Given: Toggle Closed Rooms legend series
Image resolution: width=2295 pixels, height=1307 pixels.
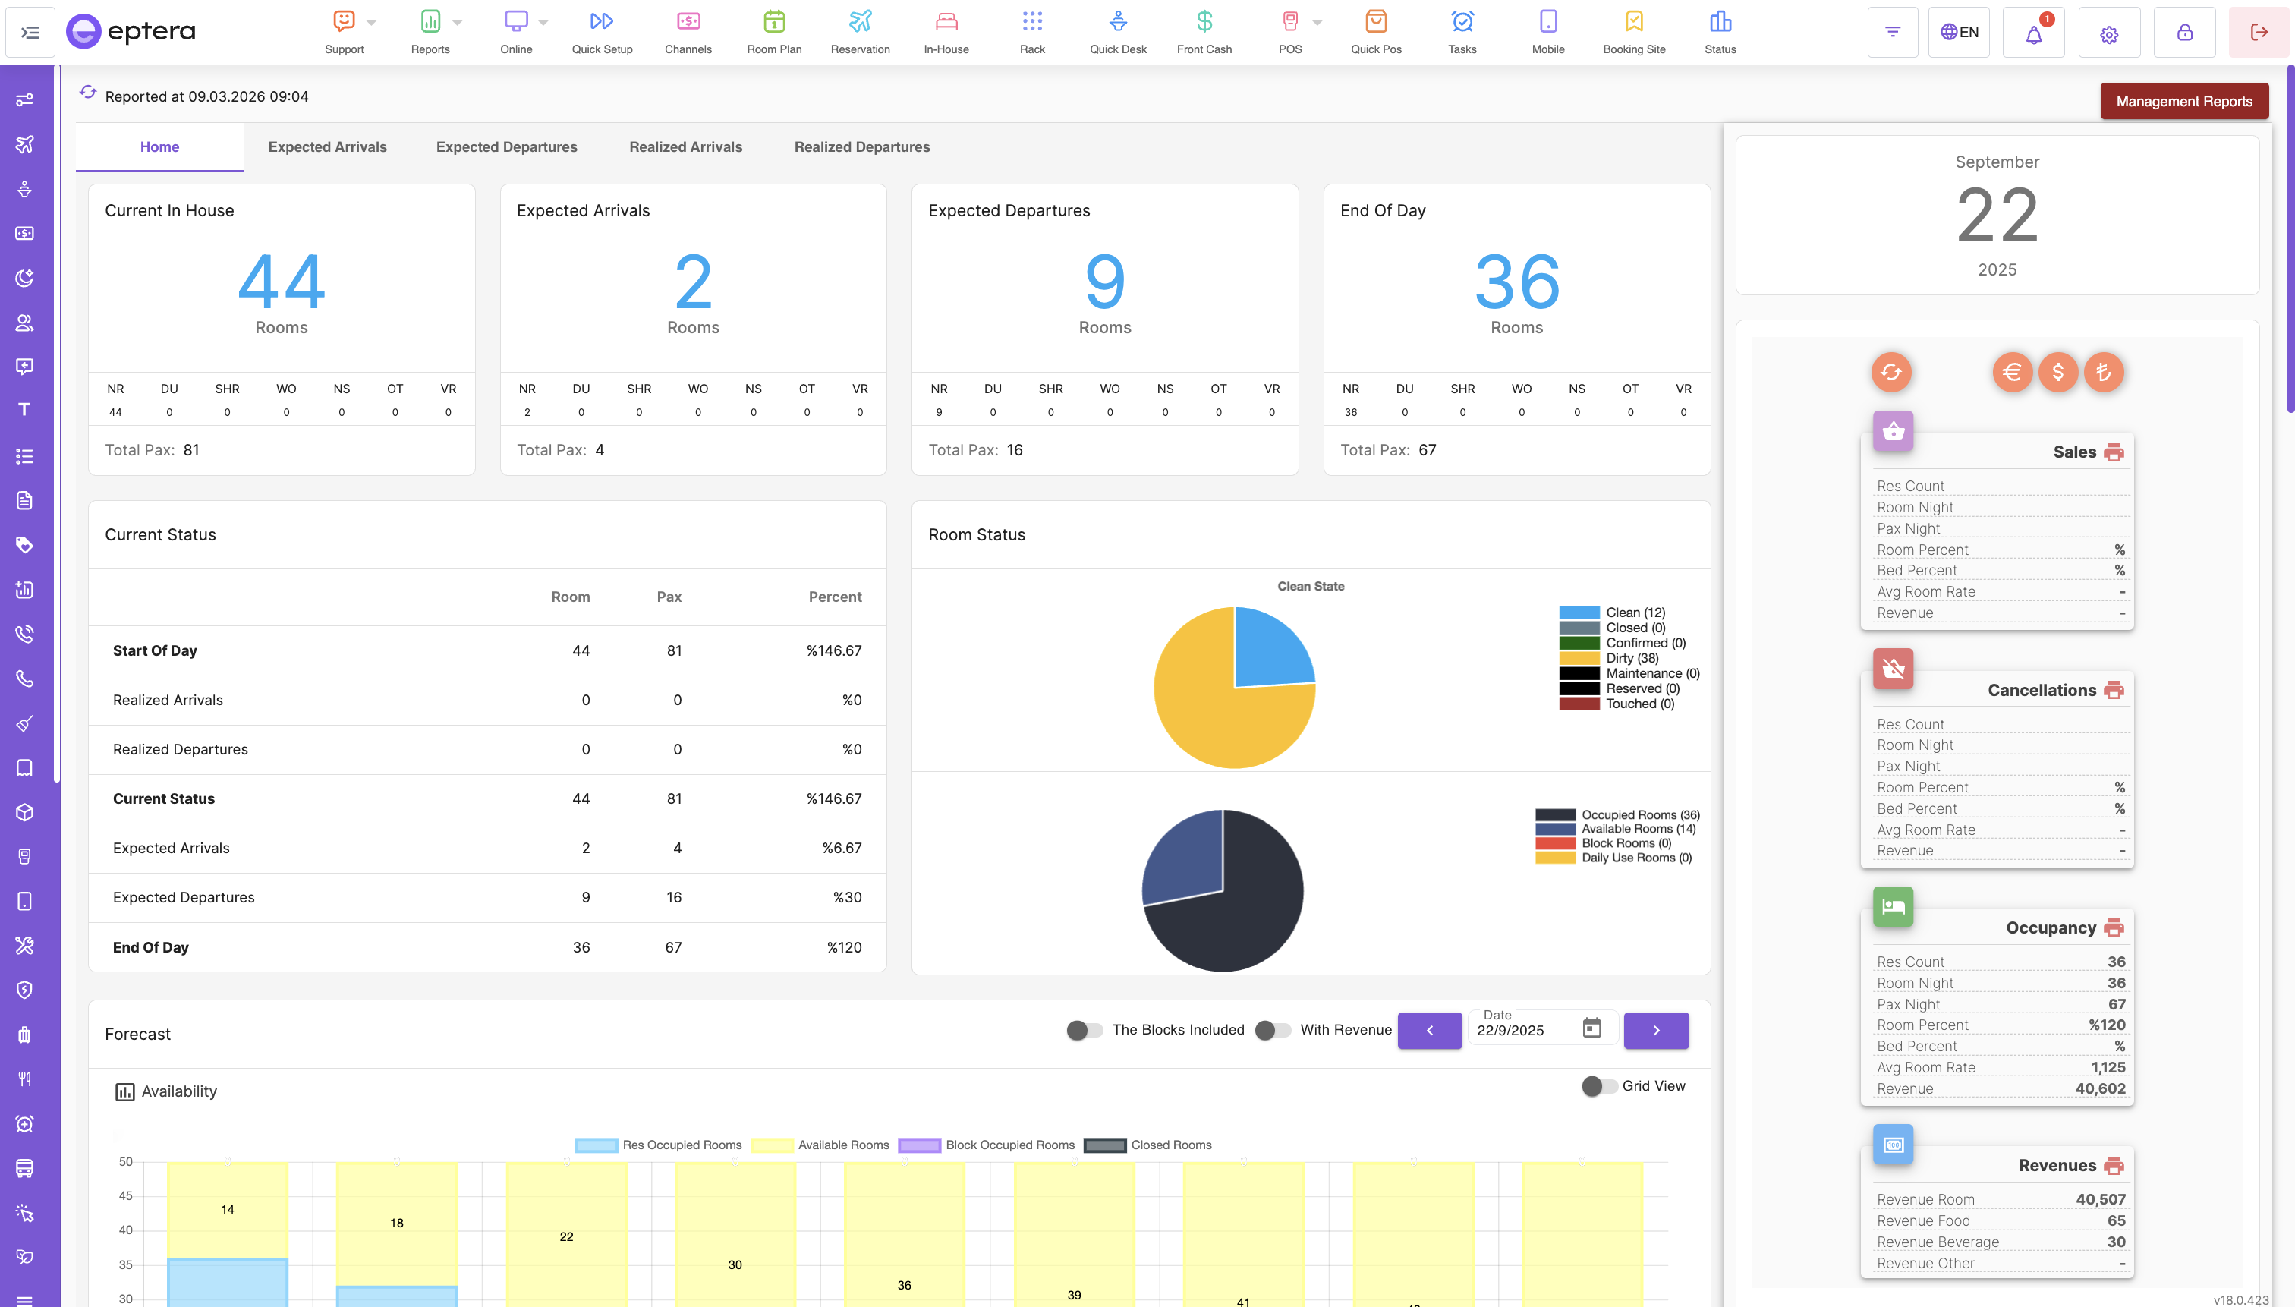Looking at the screenshot, I should click(1147, 1145).
